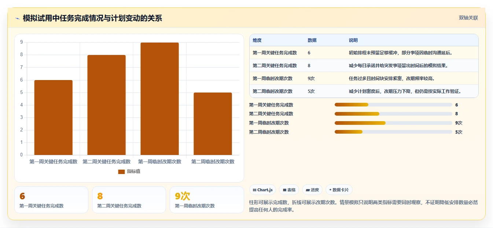Click the 双轴关联 label in header
The image size is (493, 228).
[x=468, y=18]
